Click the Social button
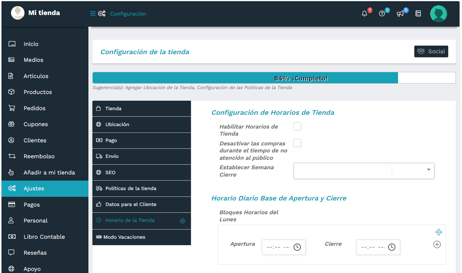Viewport: 462px width, 273px height. tap(431, 51)
